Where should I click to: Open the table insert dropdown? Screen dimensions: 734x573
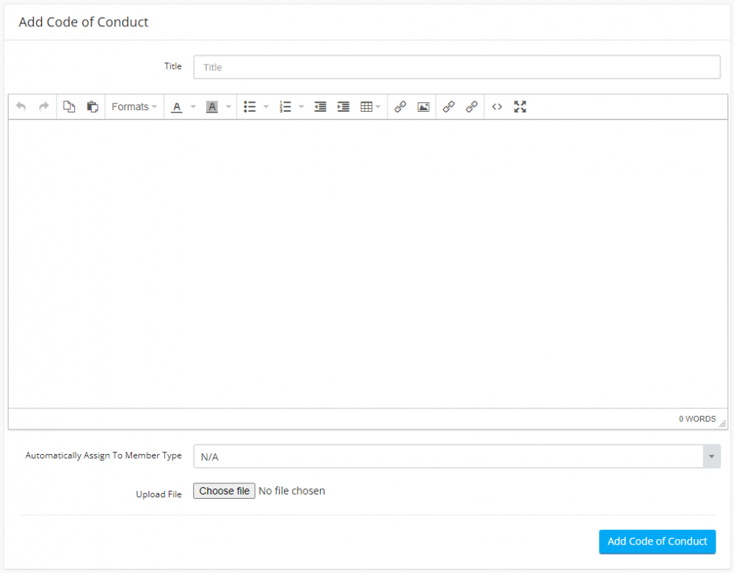pos(370,107)
